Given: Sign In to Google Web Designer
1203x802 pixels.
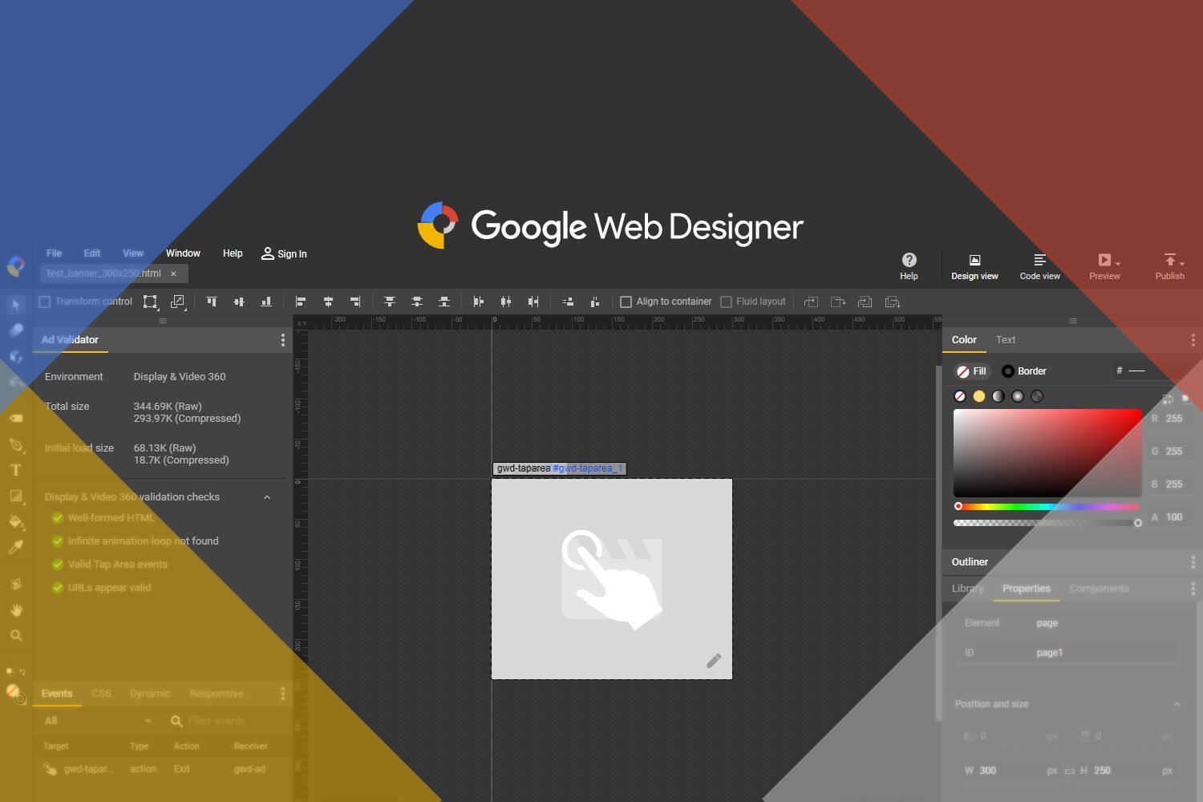Looking at the screenshot, I should [284, 253].
